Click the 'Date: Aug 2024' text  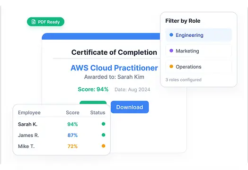(133, 90)
